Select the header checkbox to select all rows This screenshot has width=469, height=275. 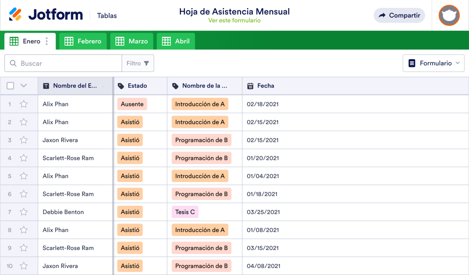pos(10,86)
